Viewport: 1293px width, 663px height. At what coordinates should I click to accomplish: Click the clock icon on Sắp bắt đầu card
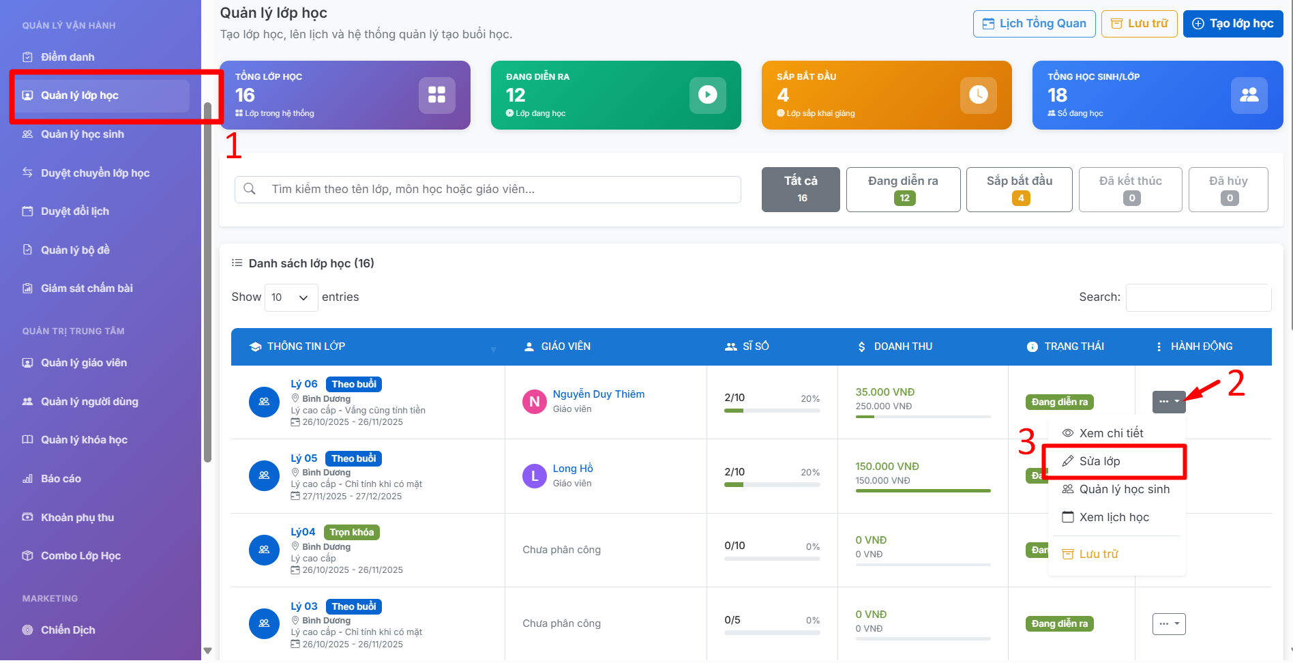pos(978,95)
